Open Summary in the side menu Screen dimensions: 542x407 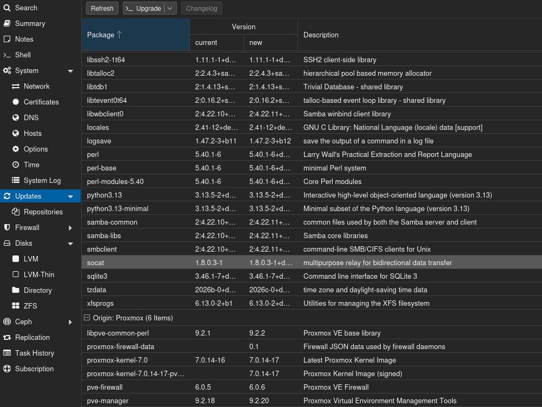click(40, 23)
